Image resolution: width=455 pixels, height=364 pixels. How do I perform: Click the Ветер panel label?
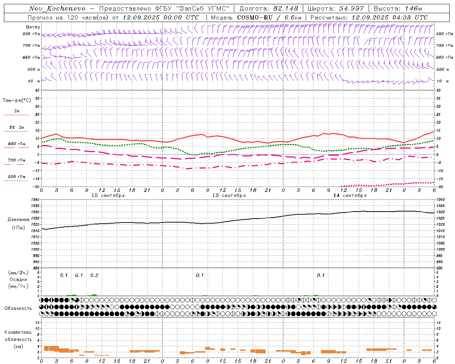pos(33,27)
